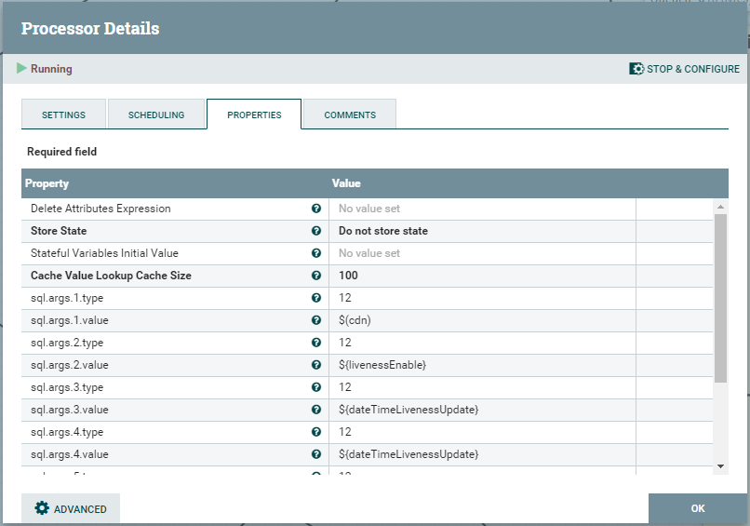Click 'No value set' for Stateful Variables Initial Value
This screenshot has width=750, height=526.
coord(369,252)
